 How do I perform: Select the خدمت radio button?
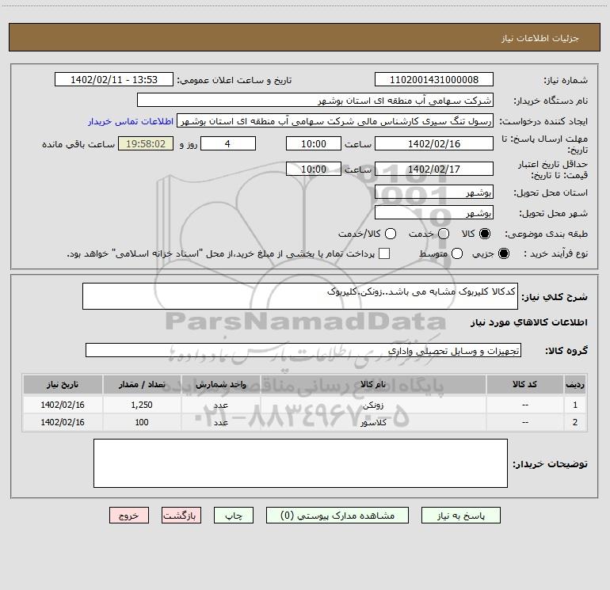pos(444,234)
